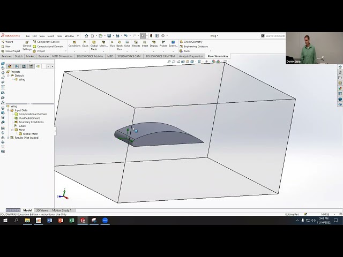
Task: Open the Tools menu
Action: (59, 36)
